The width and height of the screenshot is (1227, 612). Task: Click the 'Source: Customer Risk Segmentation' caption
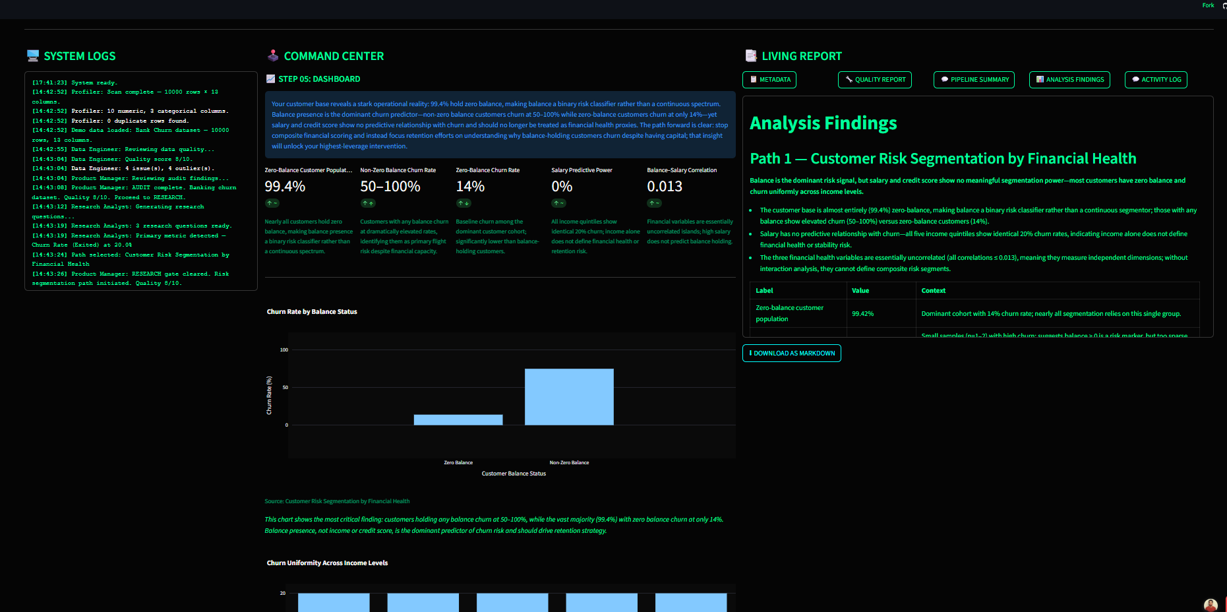click(337, 501)
